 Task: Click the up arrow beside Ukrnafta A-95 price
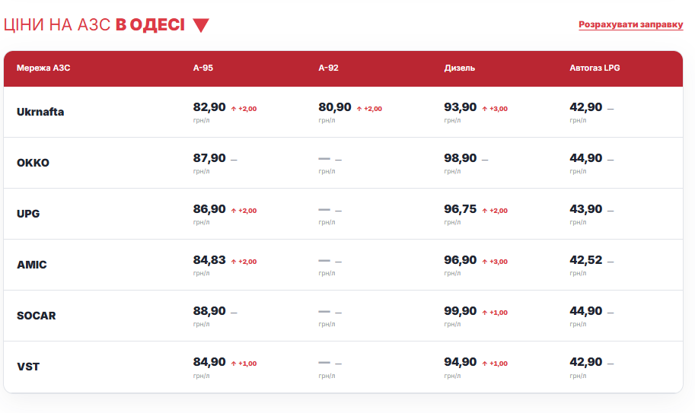(x=234, y=109)
